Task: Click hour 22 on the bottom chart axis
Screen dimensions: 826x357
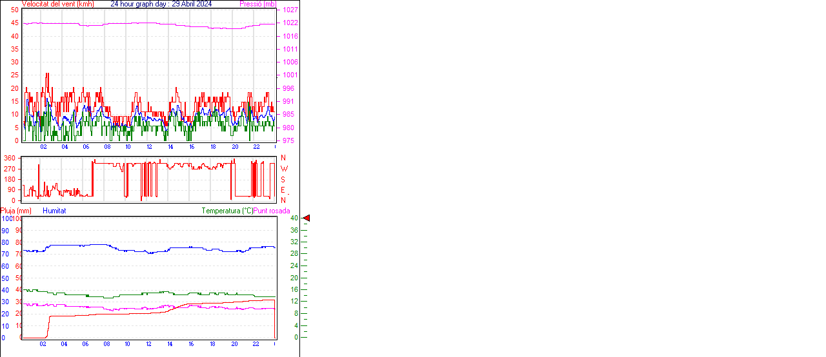Action: coord(256,344)
